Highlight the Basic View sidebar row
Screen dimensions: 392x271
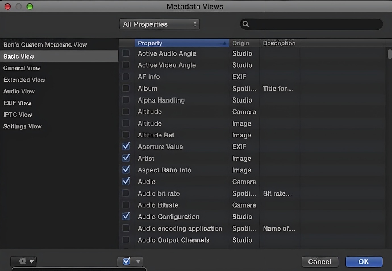[59, 56]
